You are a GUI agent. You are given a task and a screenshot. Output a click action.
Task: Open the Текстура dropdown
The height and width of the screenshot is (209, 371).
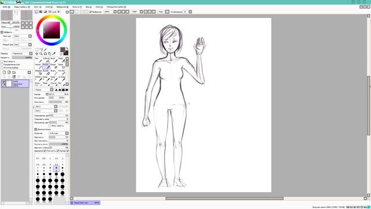[30, 36]
